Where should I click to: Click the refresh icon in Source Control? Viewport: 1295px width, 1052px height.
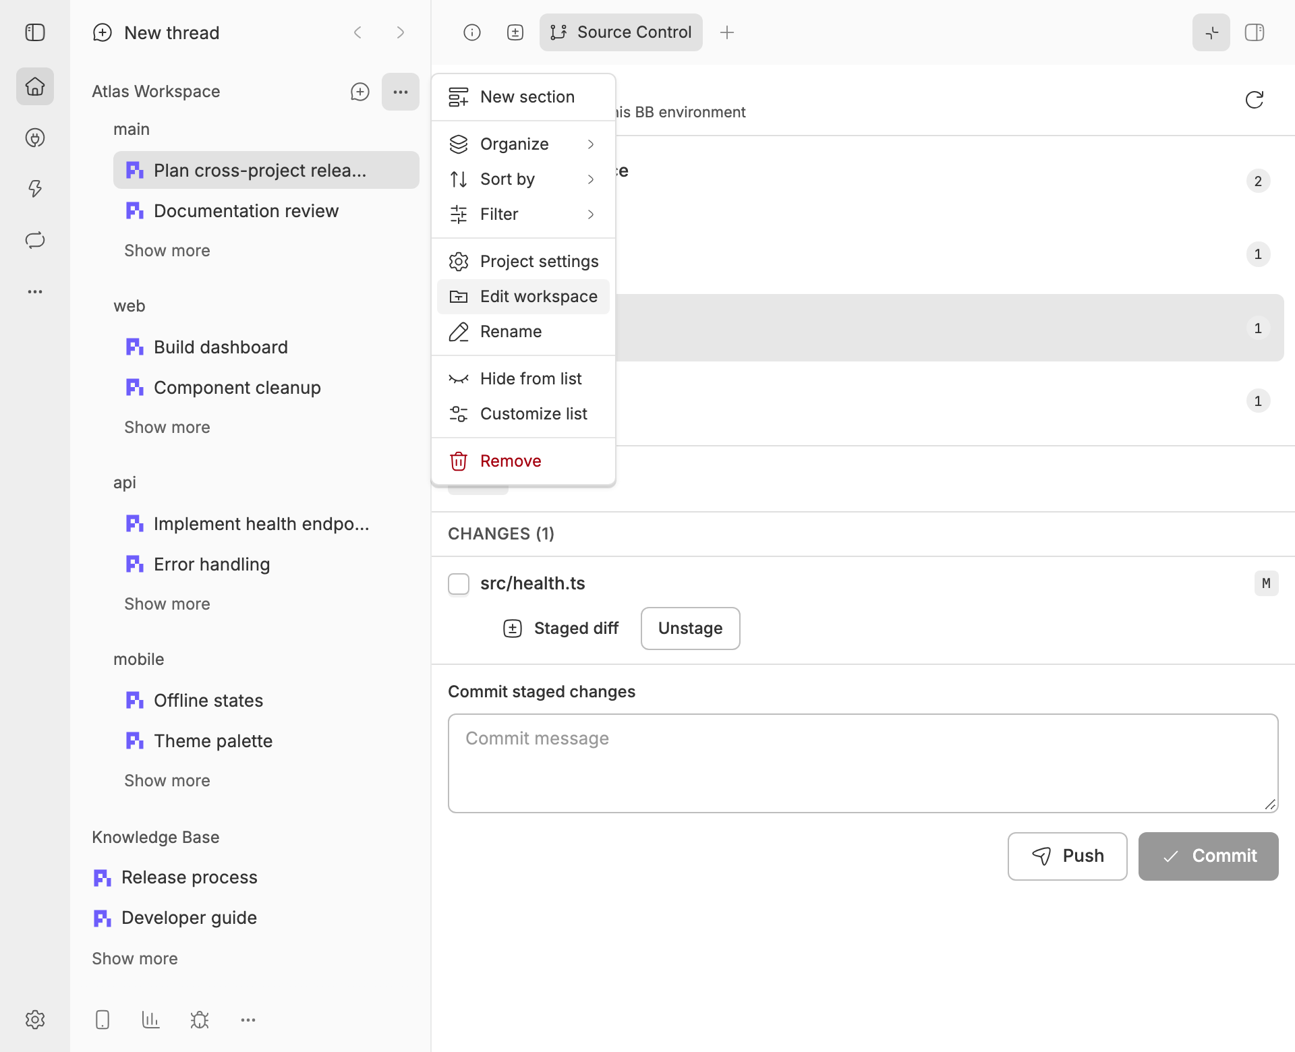coord(1255,100)
